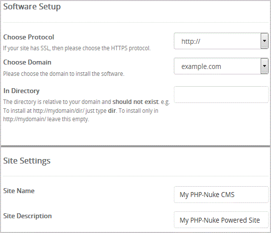Screen dimensions: 271x233
Task: Click into the Site Name field
Action: pos(221,195)
